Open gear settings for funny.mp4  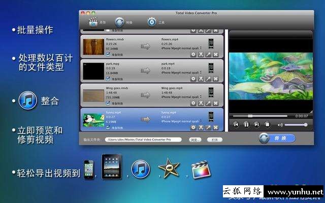(193, 127)
